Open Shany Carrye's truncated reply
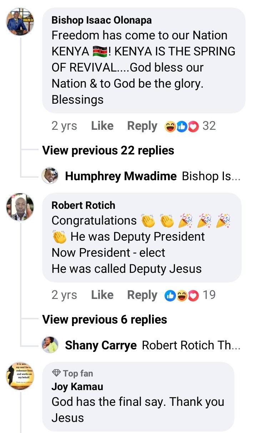 click(x=191, y=345)
